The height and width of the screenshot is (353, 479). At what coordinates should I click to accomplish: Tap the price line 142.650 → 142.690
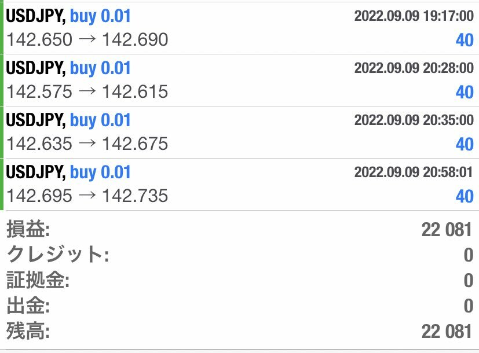tap(87, 39)
